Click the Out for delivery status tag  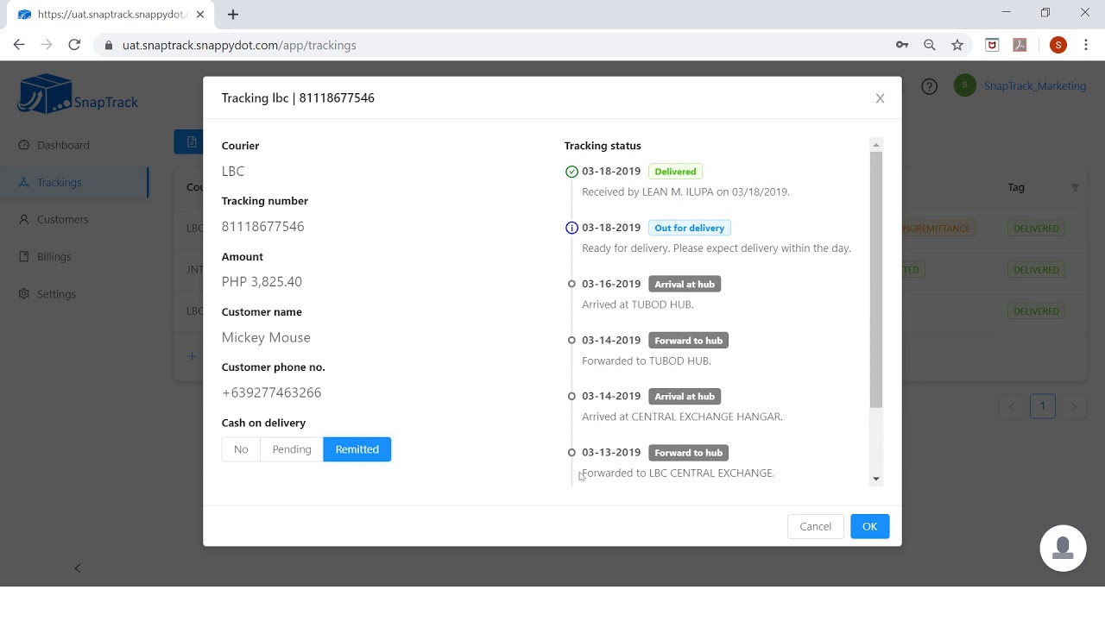click(x=689, y=228)
